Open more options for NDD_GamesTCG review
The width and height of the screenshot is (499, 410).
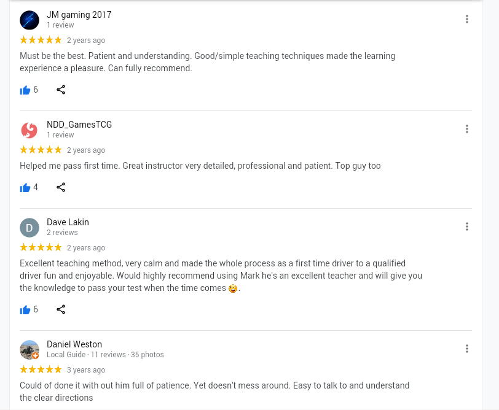(467, 129)
